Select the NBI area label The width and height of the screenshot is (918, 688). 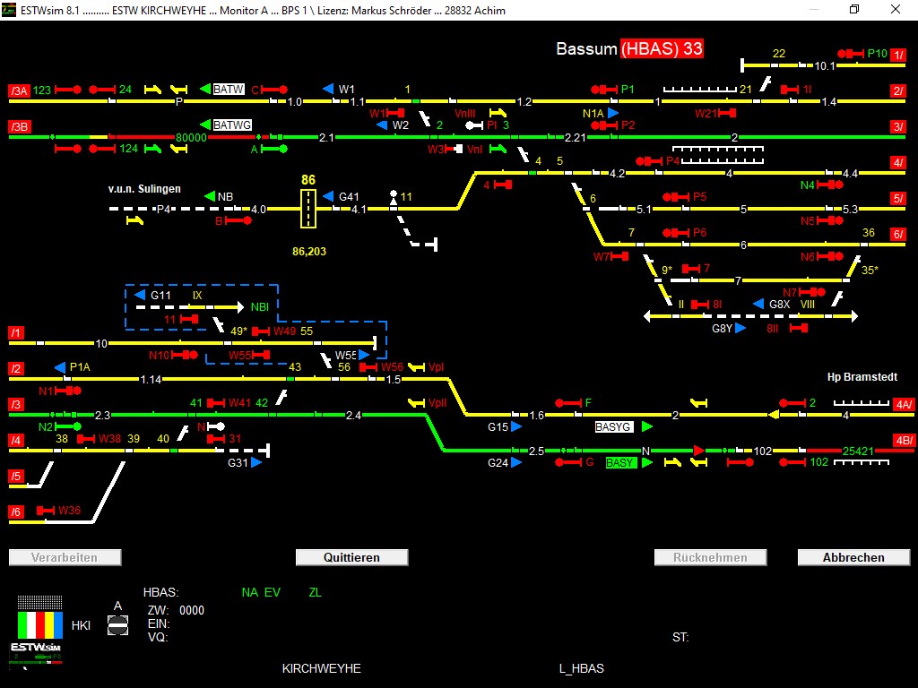pos(259,306)
